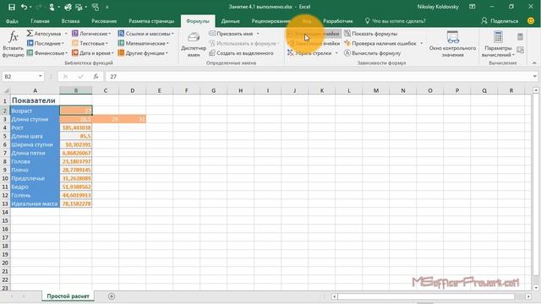Select cell Показатели in A1
541x304 pixels.
35,100
